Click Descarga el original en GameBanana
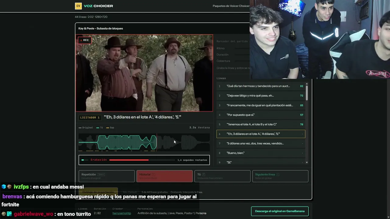Screen dimensions: 390x219 280,211
